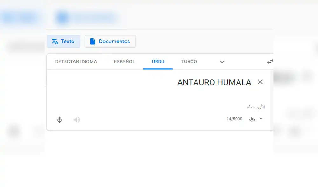Open Documentos translation mode
The height and width of the screenshot is (187, 318).
click(110, 41)
